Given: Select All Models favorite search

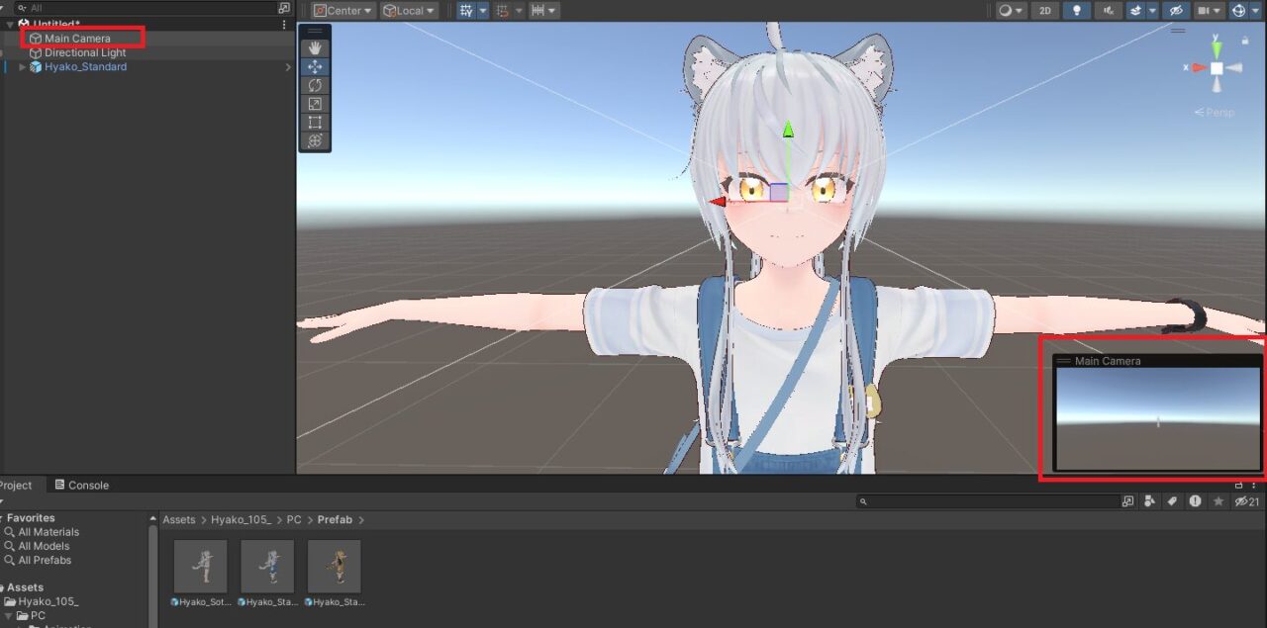Looking at the screenshot, I should point(44,546).
